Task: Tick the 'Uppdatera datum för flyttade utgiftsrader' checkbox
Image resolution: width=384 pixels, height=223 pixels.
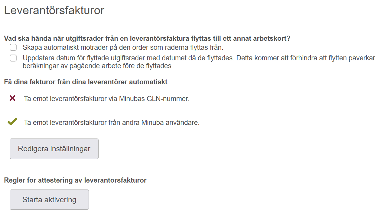Action: click(x=13, y=58)
